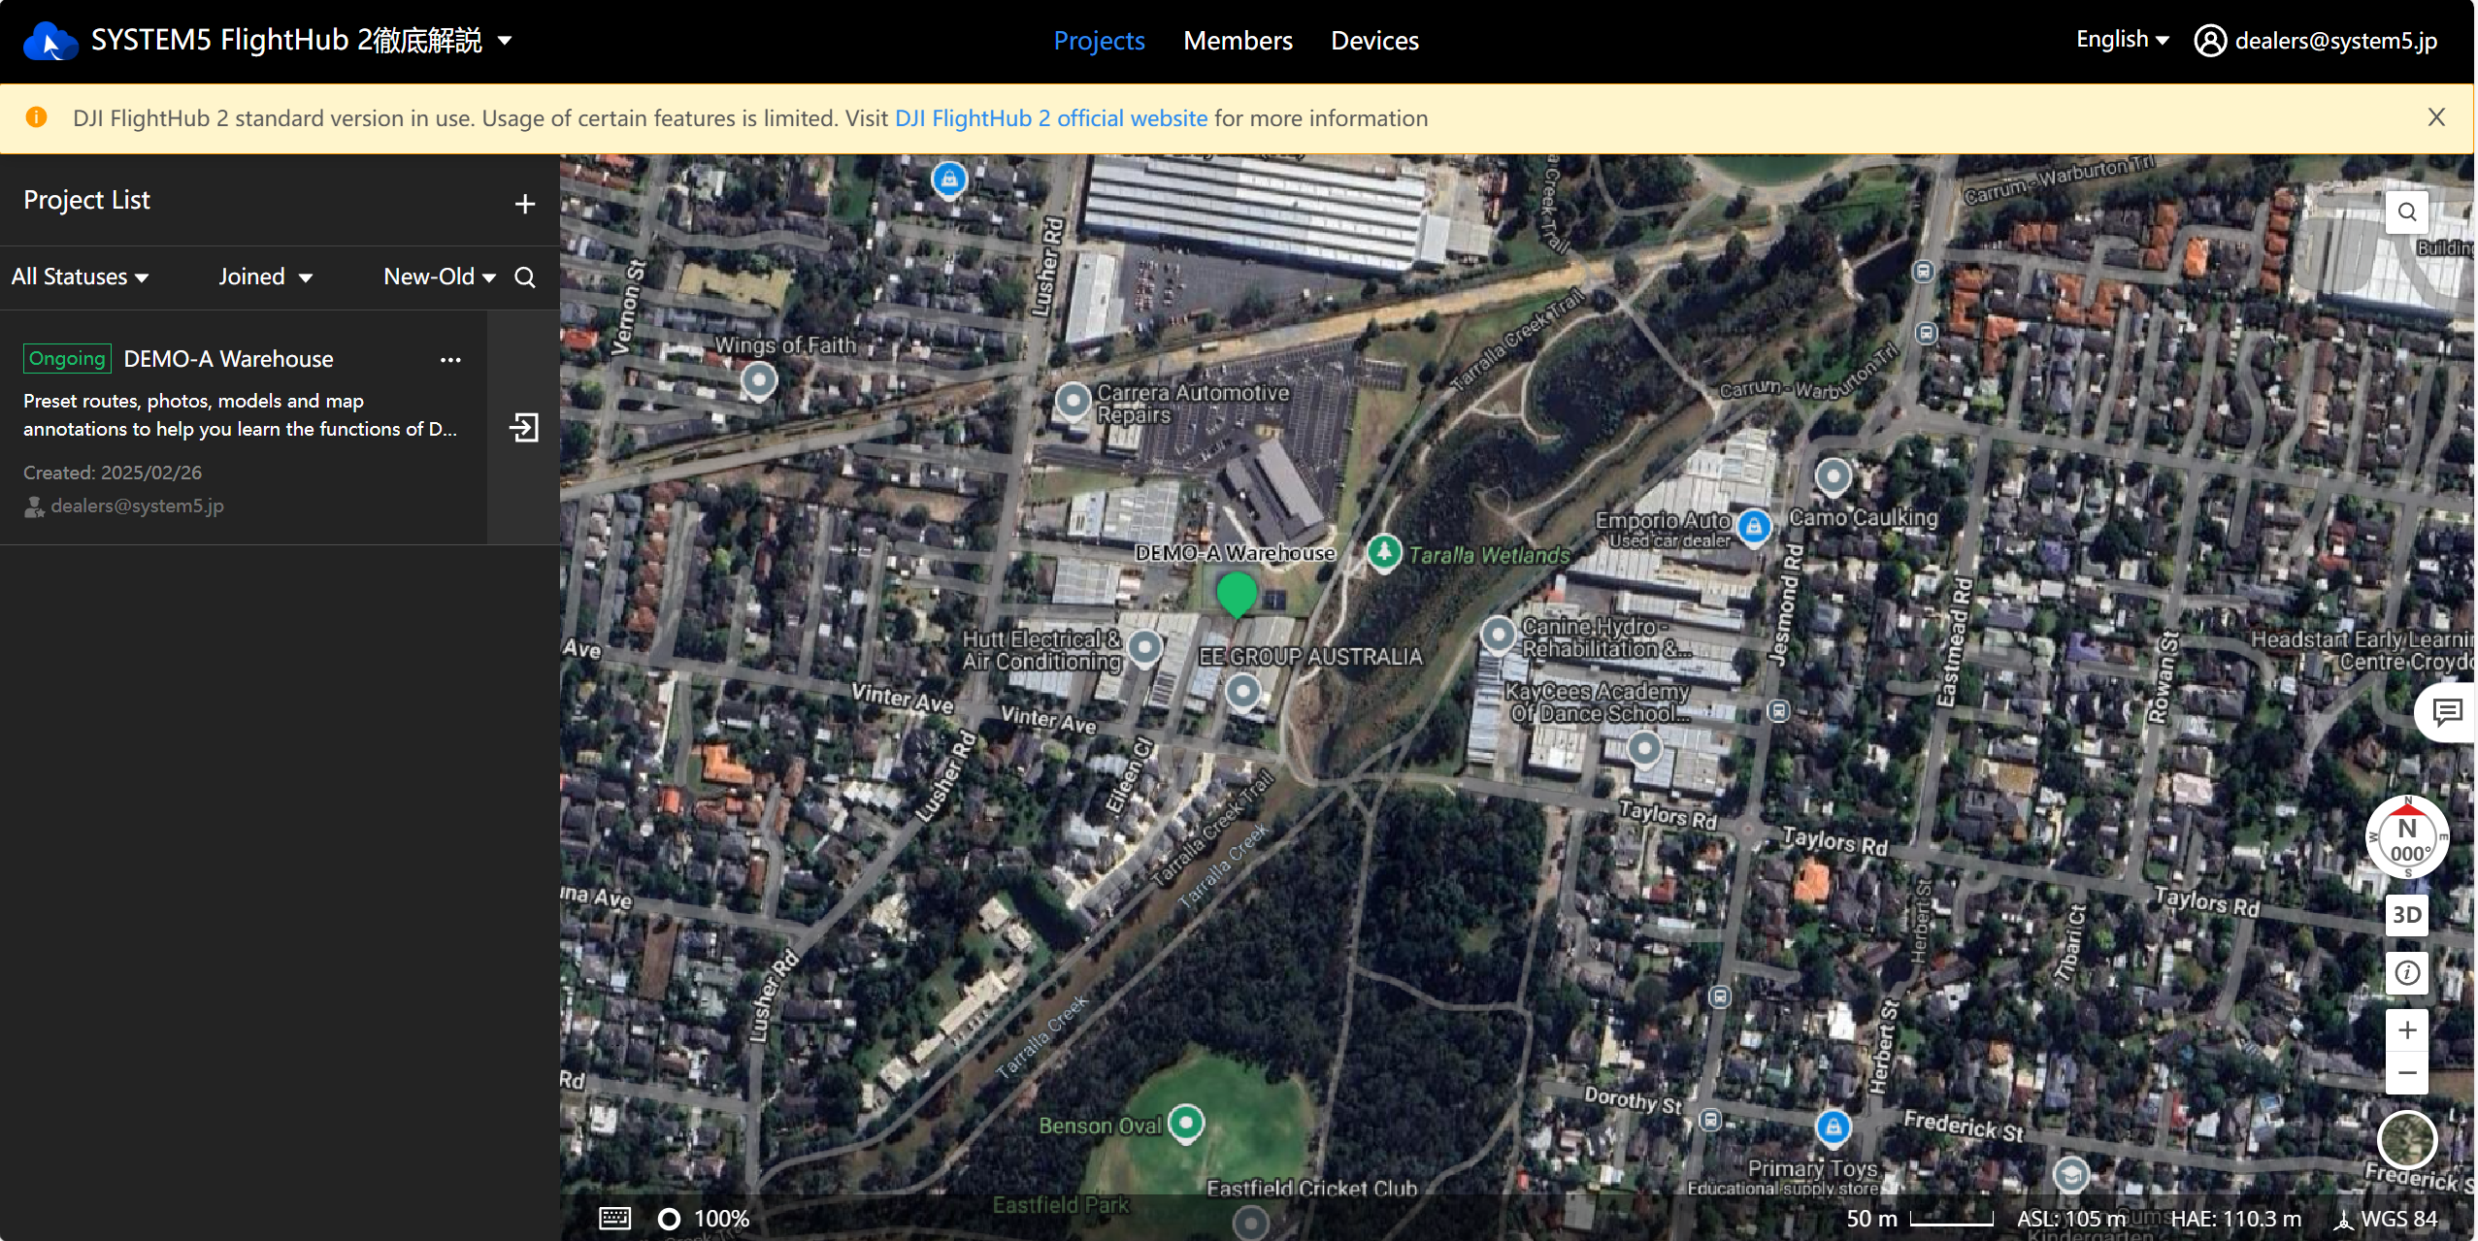Image resolution: width=2478 pixels, height=1241 pixels.
Task: Click EE GROUP AUSTRALIA map label
Action: pos(1310,657)
